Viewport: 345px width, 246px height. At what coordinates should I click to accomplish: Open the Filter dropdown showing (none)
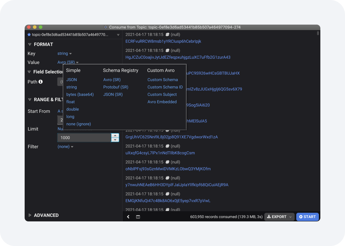[65, 147]
